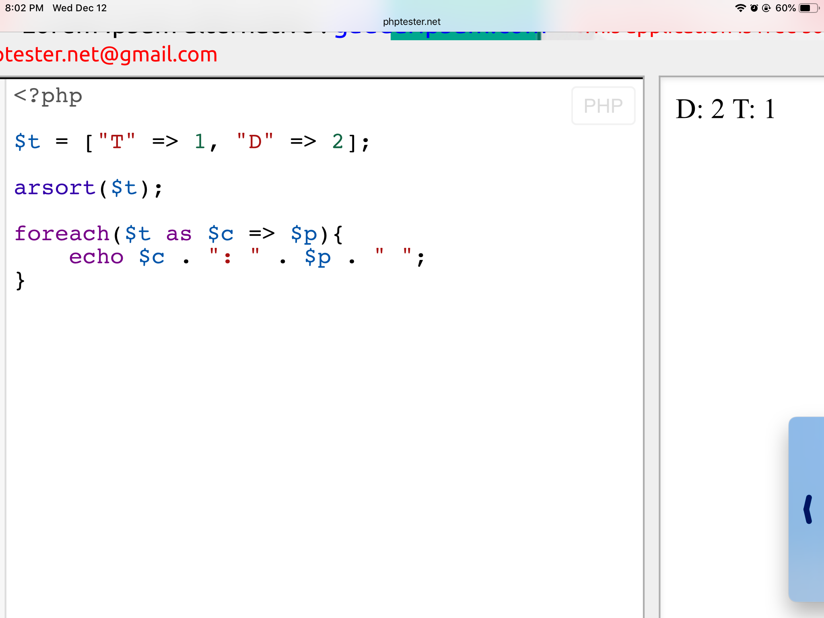This screenshot has width=824, height=618.
Task: Open the blue side panel chevron arrow
Action: [x=808, y=509]
